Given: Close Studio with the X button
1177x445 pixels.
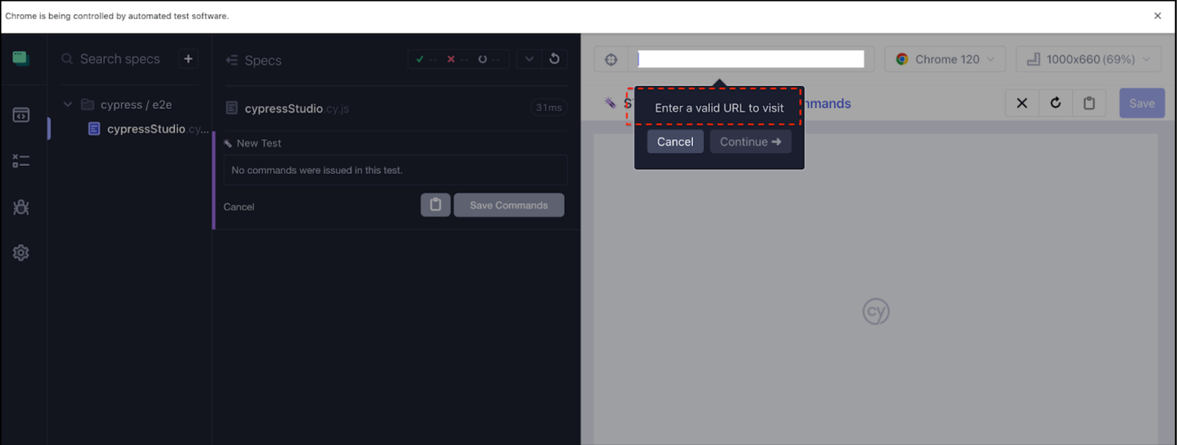Looking at the screenshot, I should coord(1022,103).
